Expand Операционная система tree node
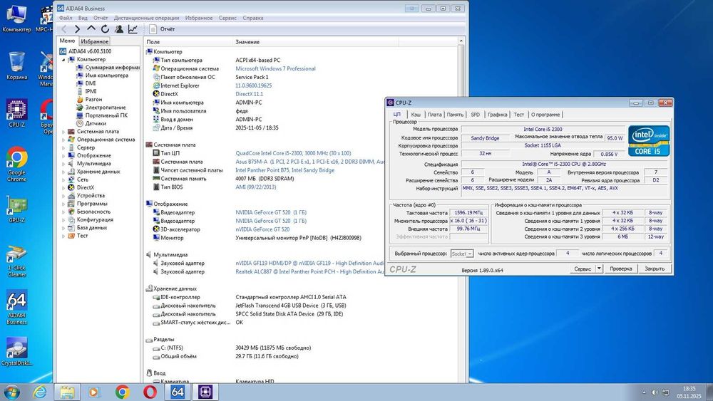 63,140
